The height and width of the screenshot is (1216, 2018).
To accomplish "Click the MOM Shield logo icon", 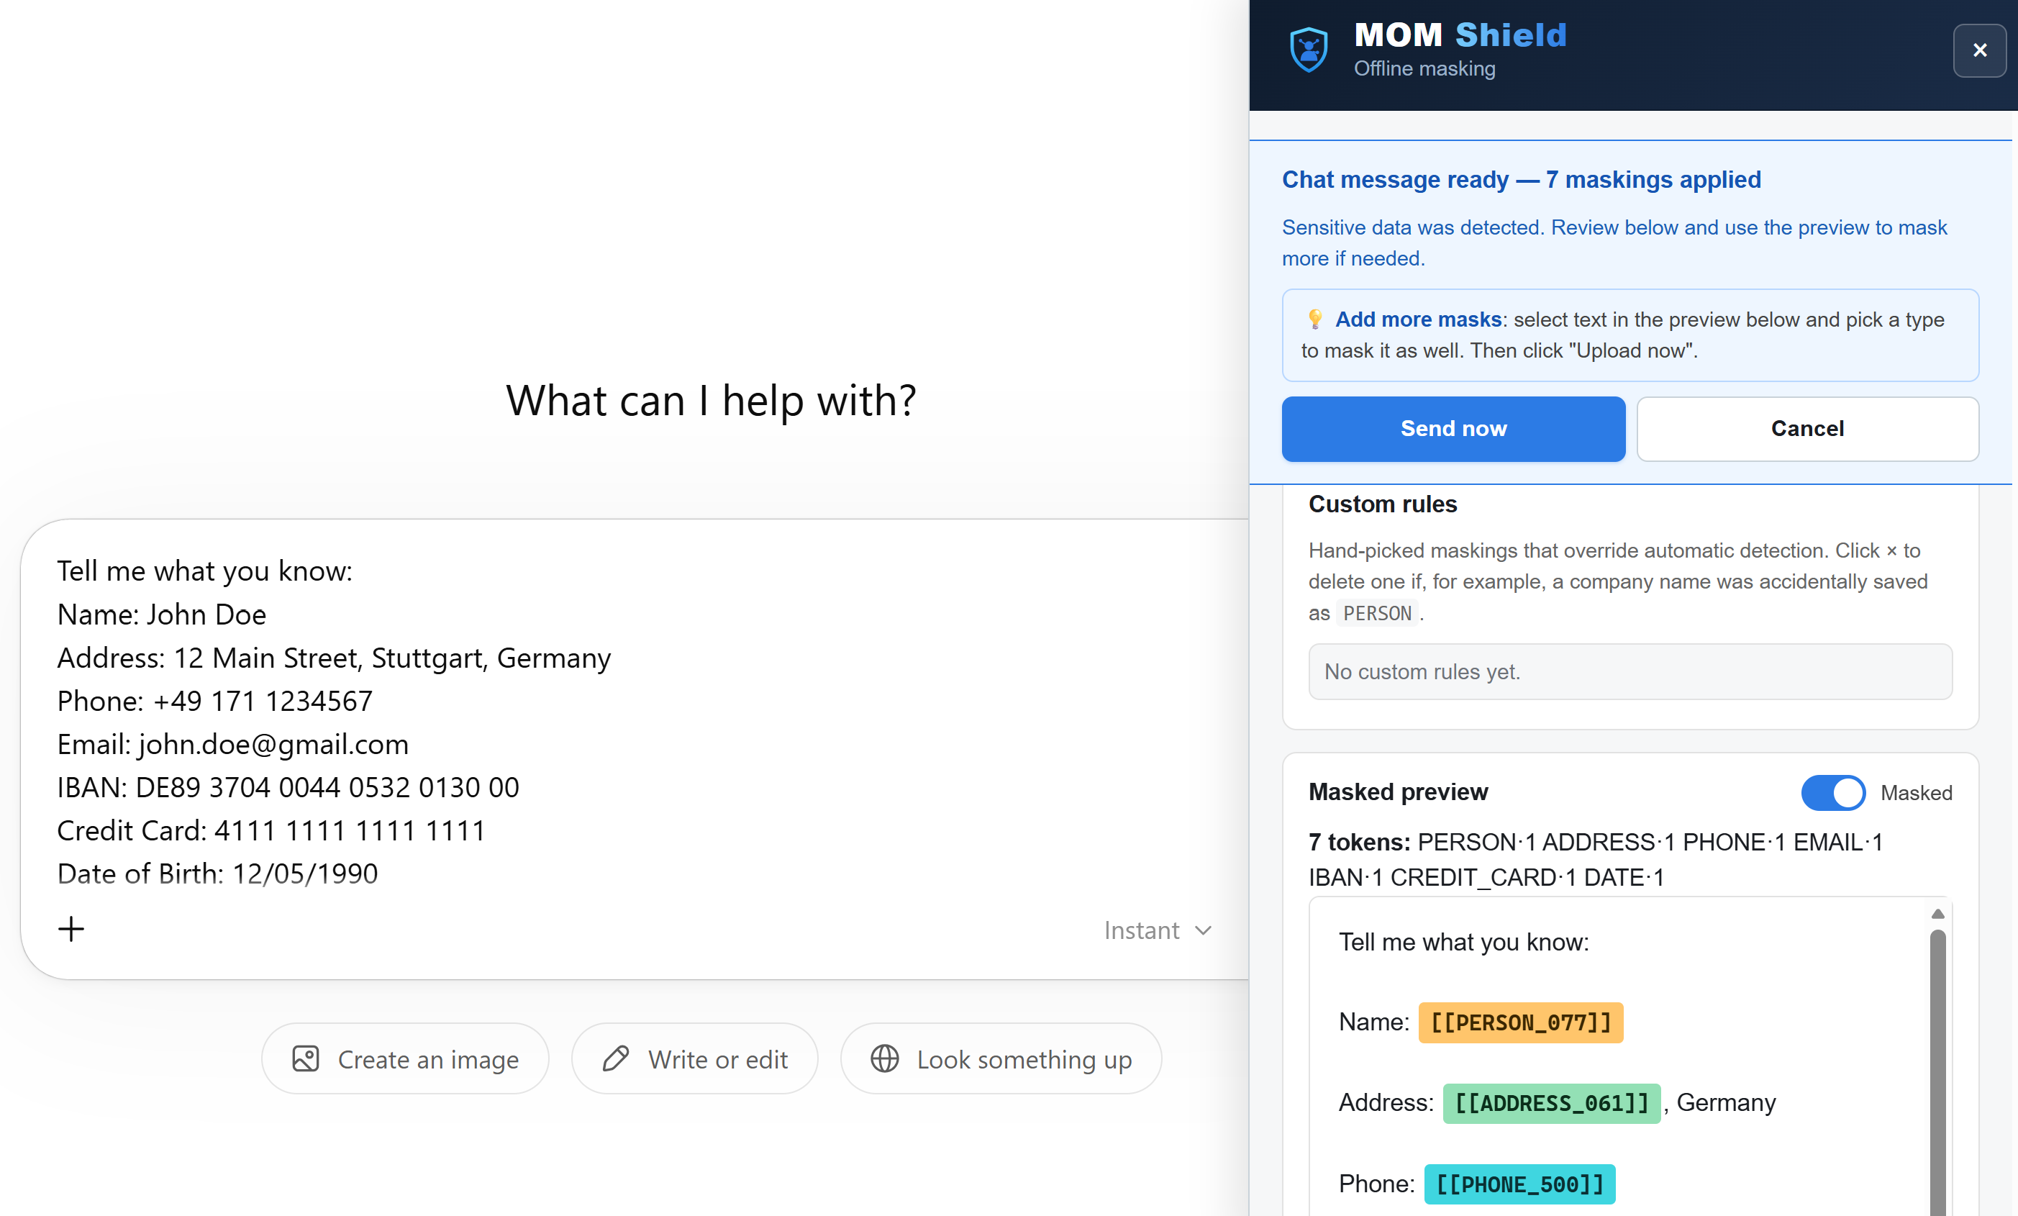I will (x=1308, y=50).
